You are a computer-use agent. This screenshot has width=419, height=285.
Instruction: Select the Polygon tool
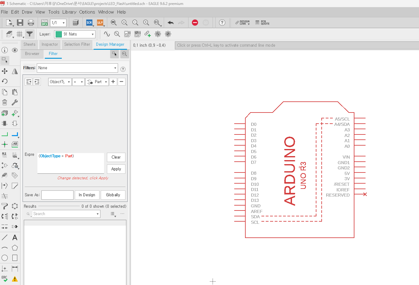pos(15,248)
